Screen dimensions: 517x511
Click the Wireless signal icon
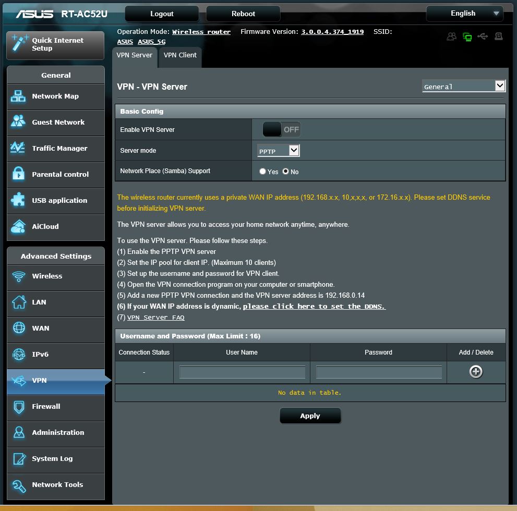point(19,276)
